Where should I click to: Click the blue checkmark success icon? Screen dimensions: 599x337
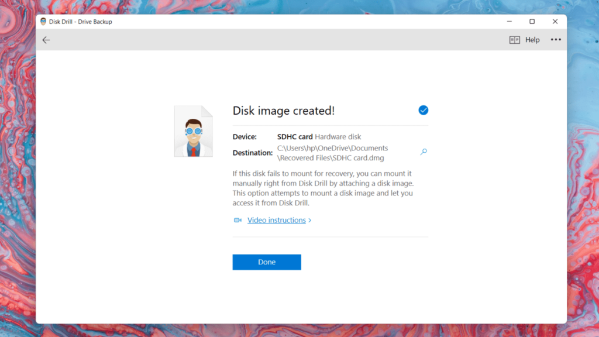pos(424,110)
